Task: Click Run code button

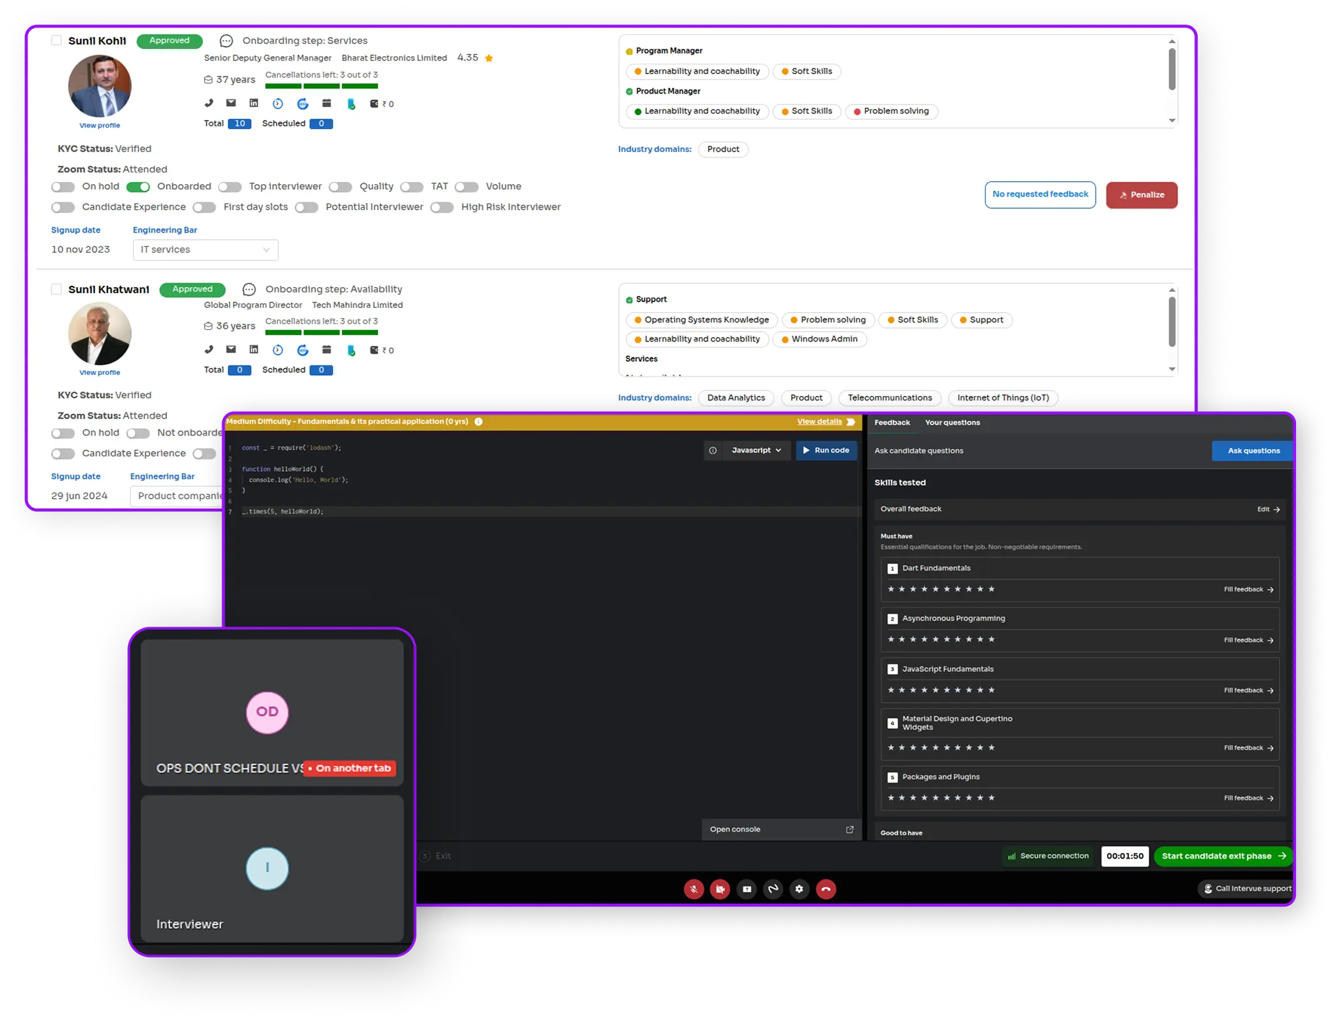Action: 826,450
